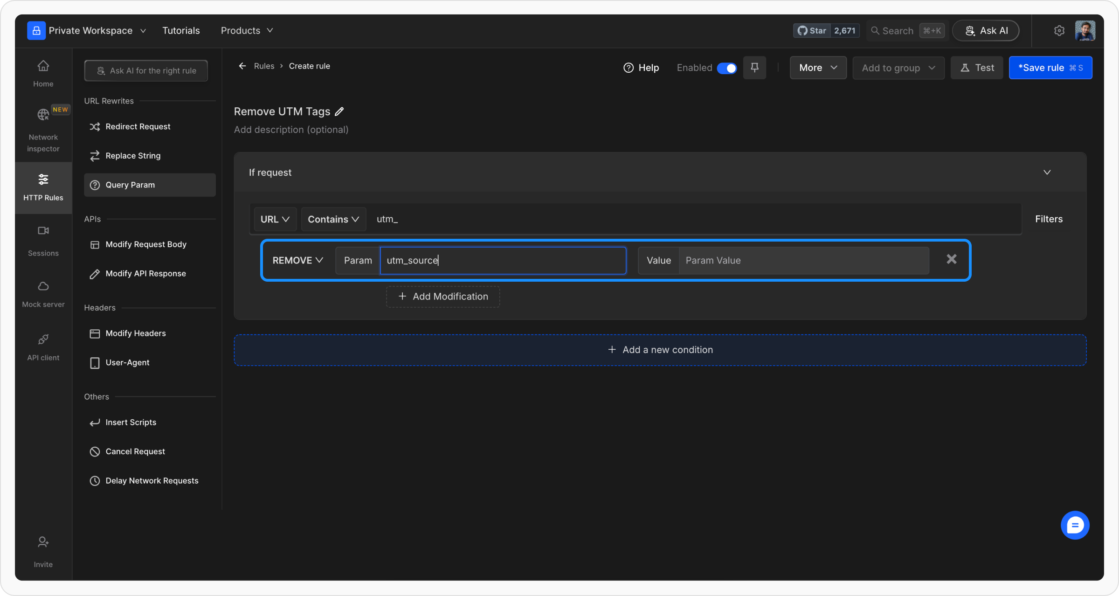Open the Mock server sidebar icon
The image size is (1119, 596).
[43, 293]
